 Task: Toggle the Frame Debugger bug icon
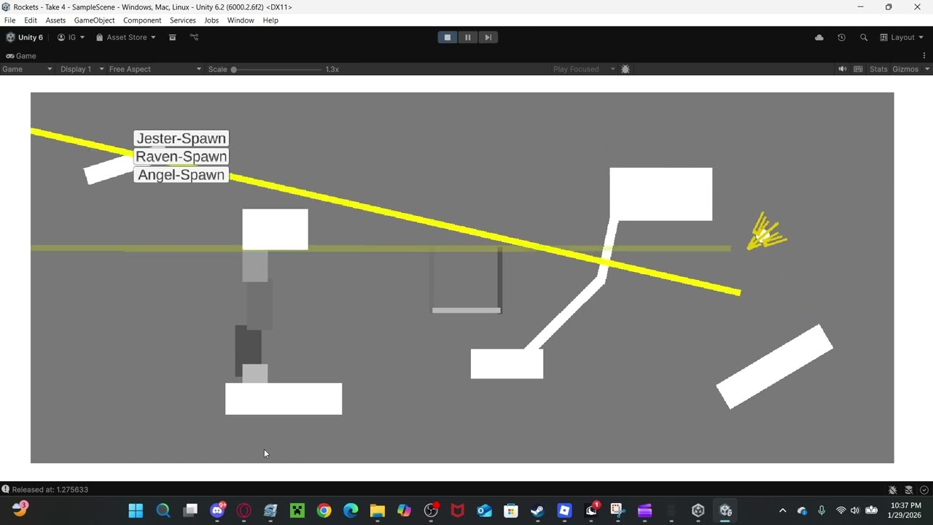[x=625, y=69]
